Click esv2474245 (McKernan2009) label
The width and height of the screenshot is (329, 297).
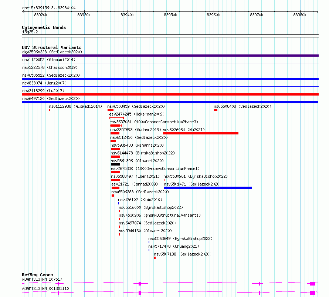click(137, 114)
